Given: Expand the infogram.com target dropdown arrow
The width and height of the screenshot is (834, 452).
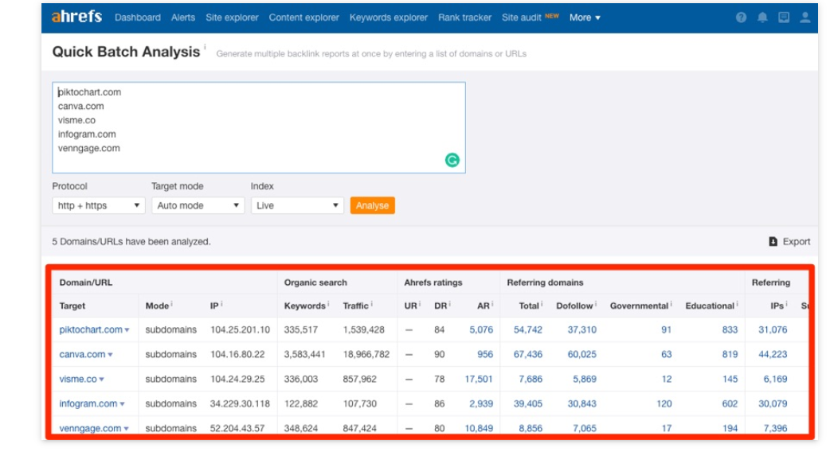Looking at the screenshot, I should (122, 404).
